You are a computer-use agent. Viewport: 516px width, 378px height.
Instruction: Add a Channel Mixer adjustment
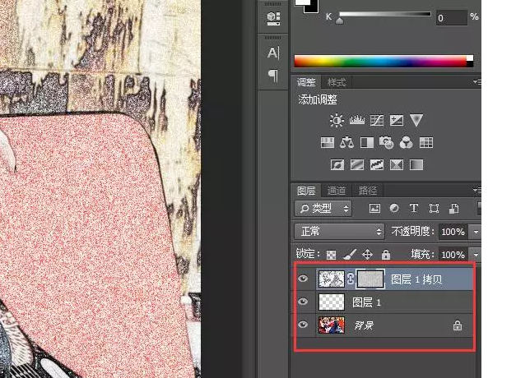click(x=406, y=143)
